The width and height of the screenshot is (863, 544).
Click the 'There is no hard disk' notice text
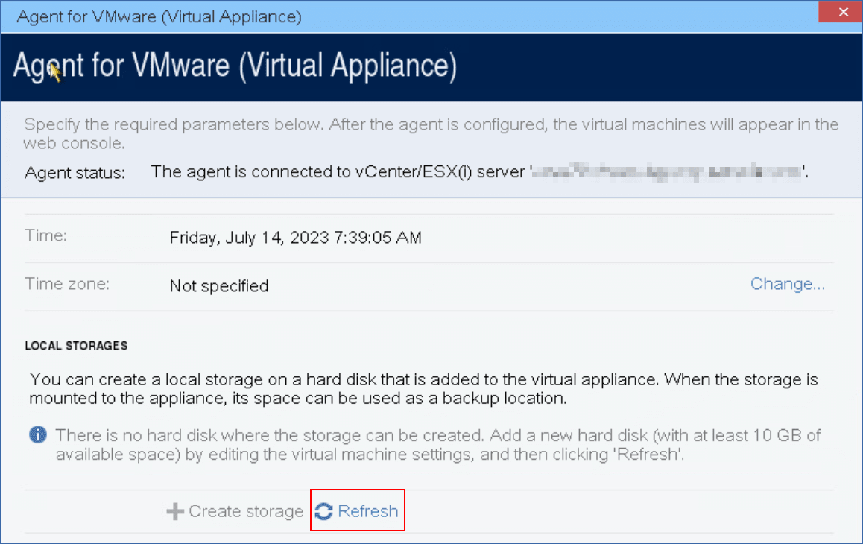pos(438,445)
